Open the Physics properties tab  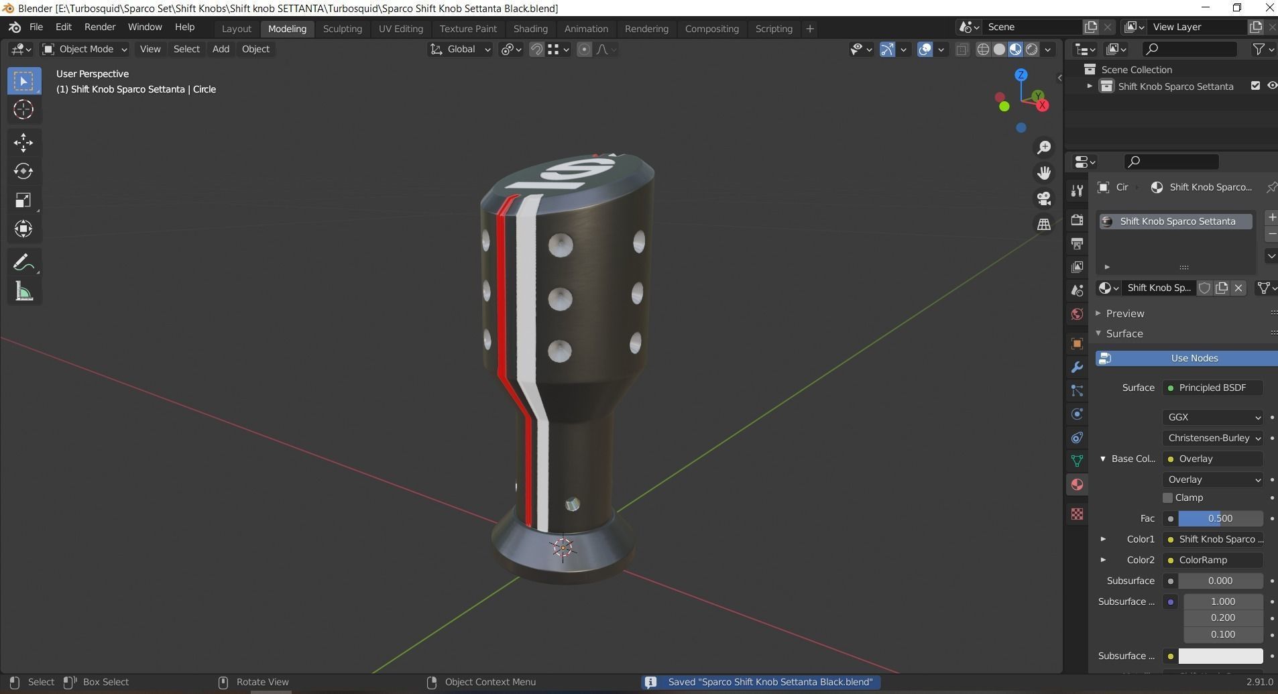1077,414
